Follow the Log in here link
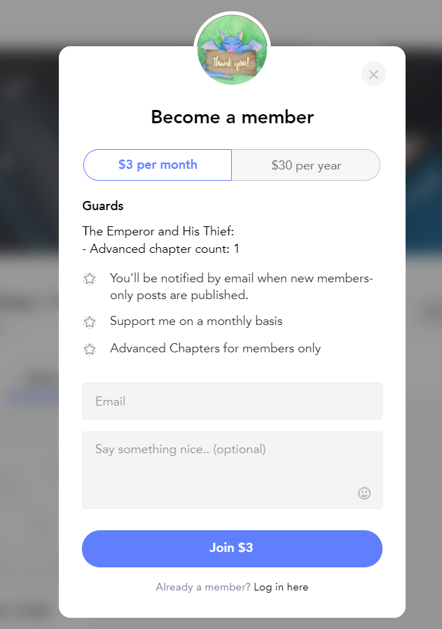 [x=281, y=587]
